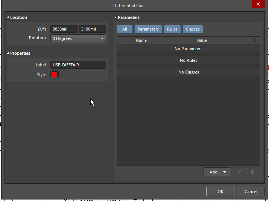Click the trash delete icon
The height and width of the screenshot is (201, 269).
252,172
